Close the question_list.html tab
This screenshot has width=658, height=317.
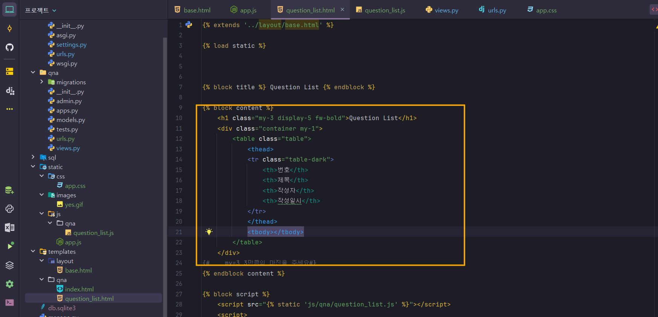click(342, 10)
